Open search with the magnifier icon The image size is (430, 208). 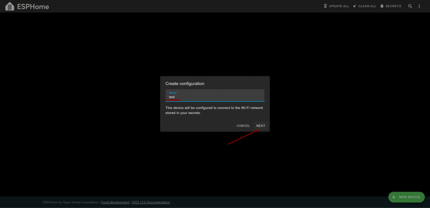(410, 6)
